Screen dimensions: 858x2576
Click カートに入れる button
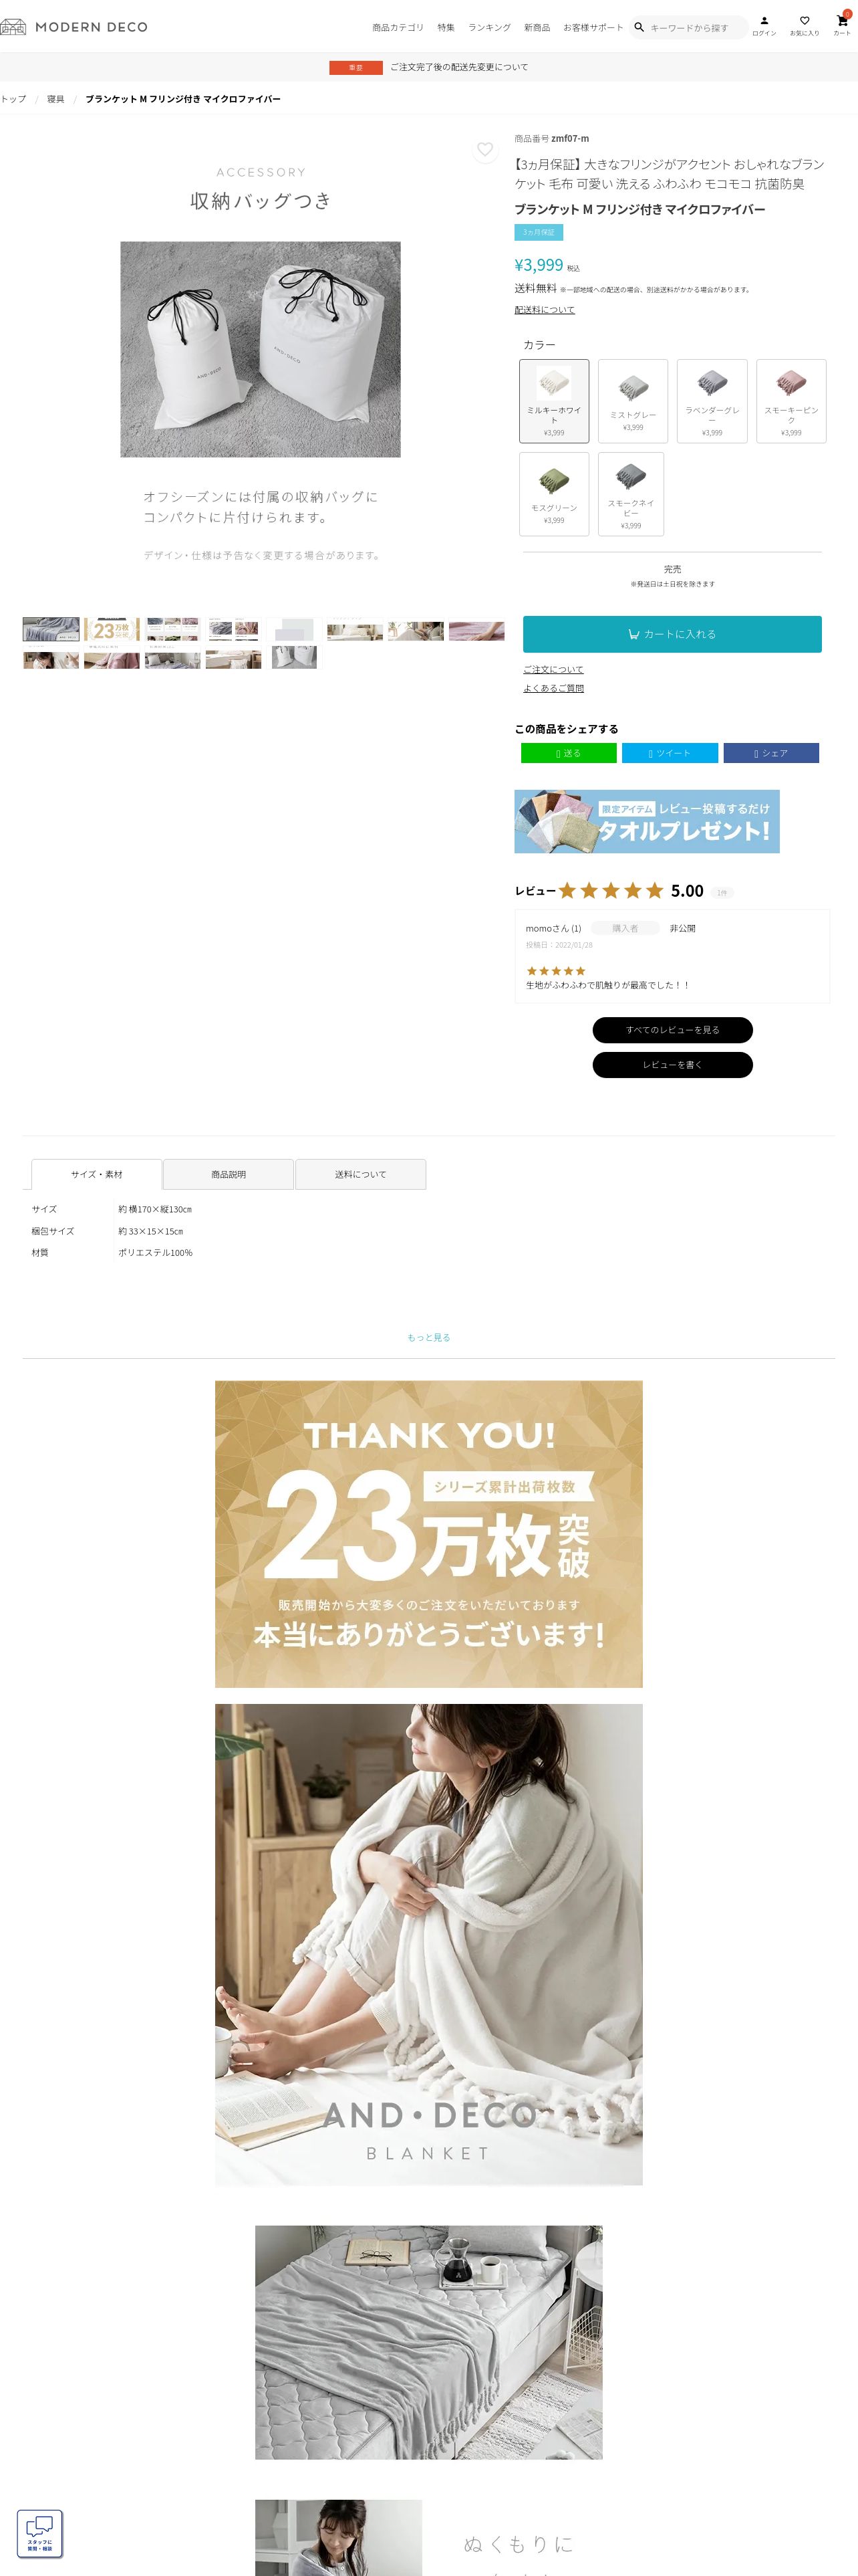tap(672, 634)
